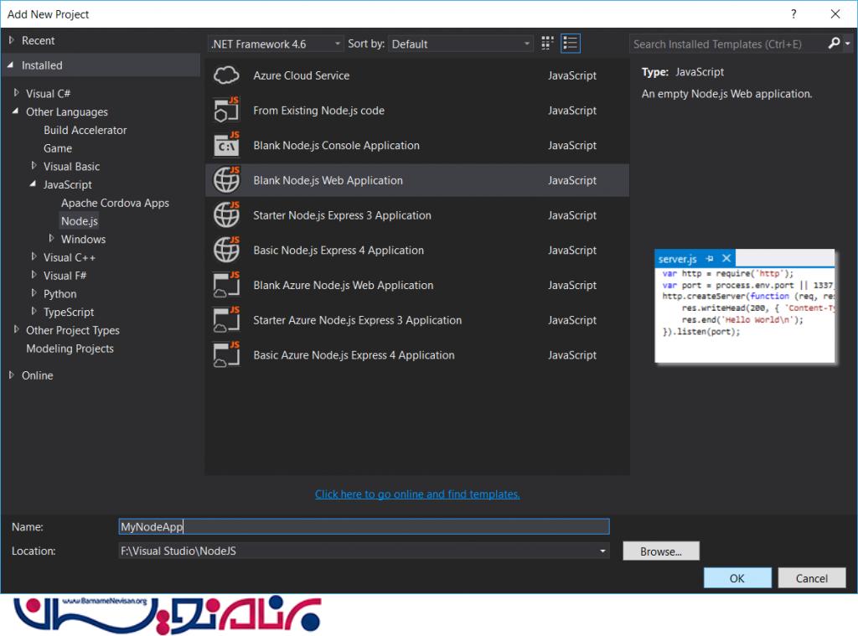The height and width of the screenshot is (636, 858).
Task: Switch to small icons grid view
Action: (x=547, y=44)
